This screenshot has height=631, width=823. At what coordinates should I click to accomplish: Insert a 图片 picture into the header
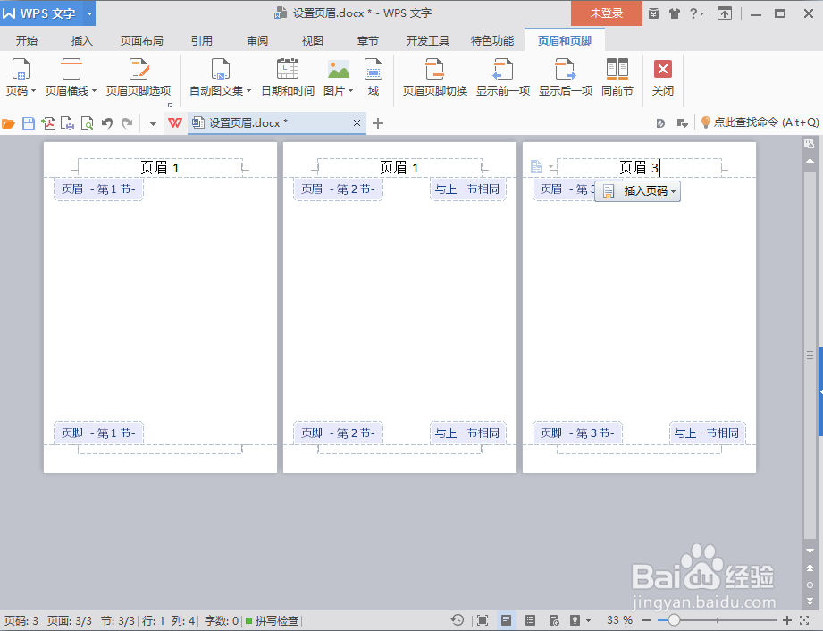point(338,77)
